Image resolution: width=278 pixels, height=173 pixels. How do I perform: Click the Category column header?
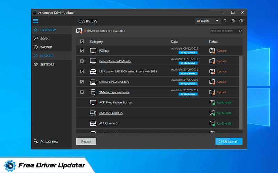(x=96, y=42)
